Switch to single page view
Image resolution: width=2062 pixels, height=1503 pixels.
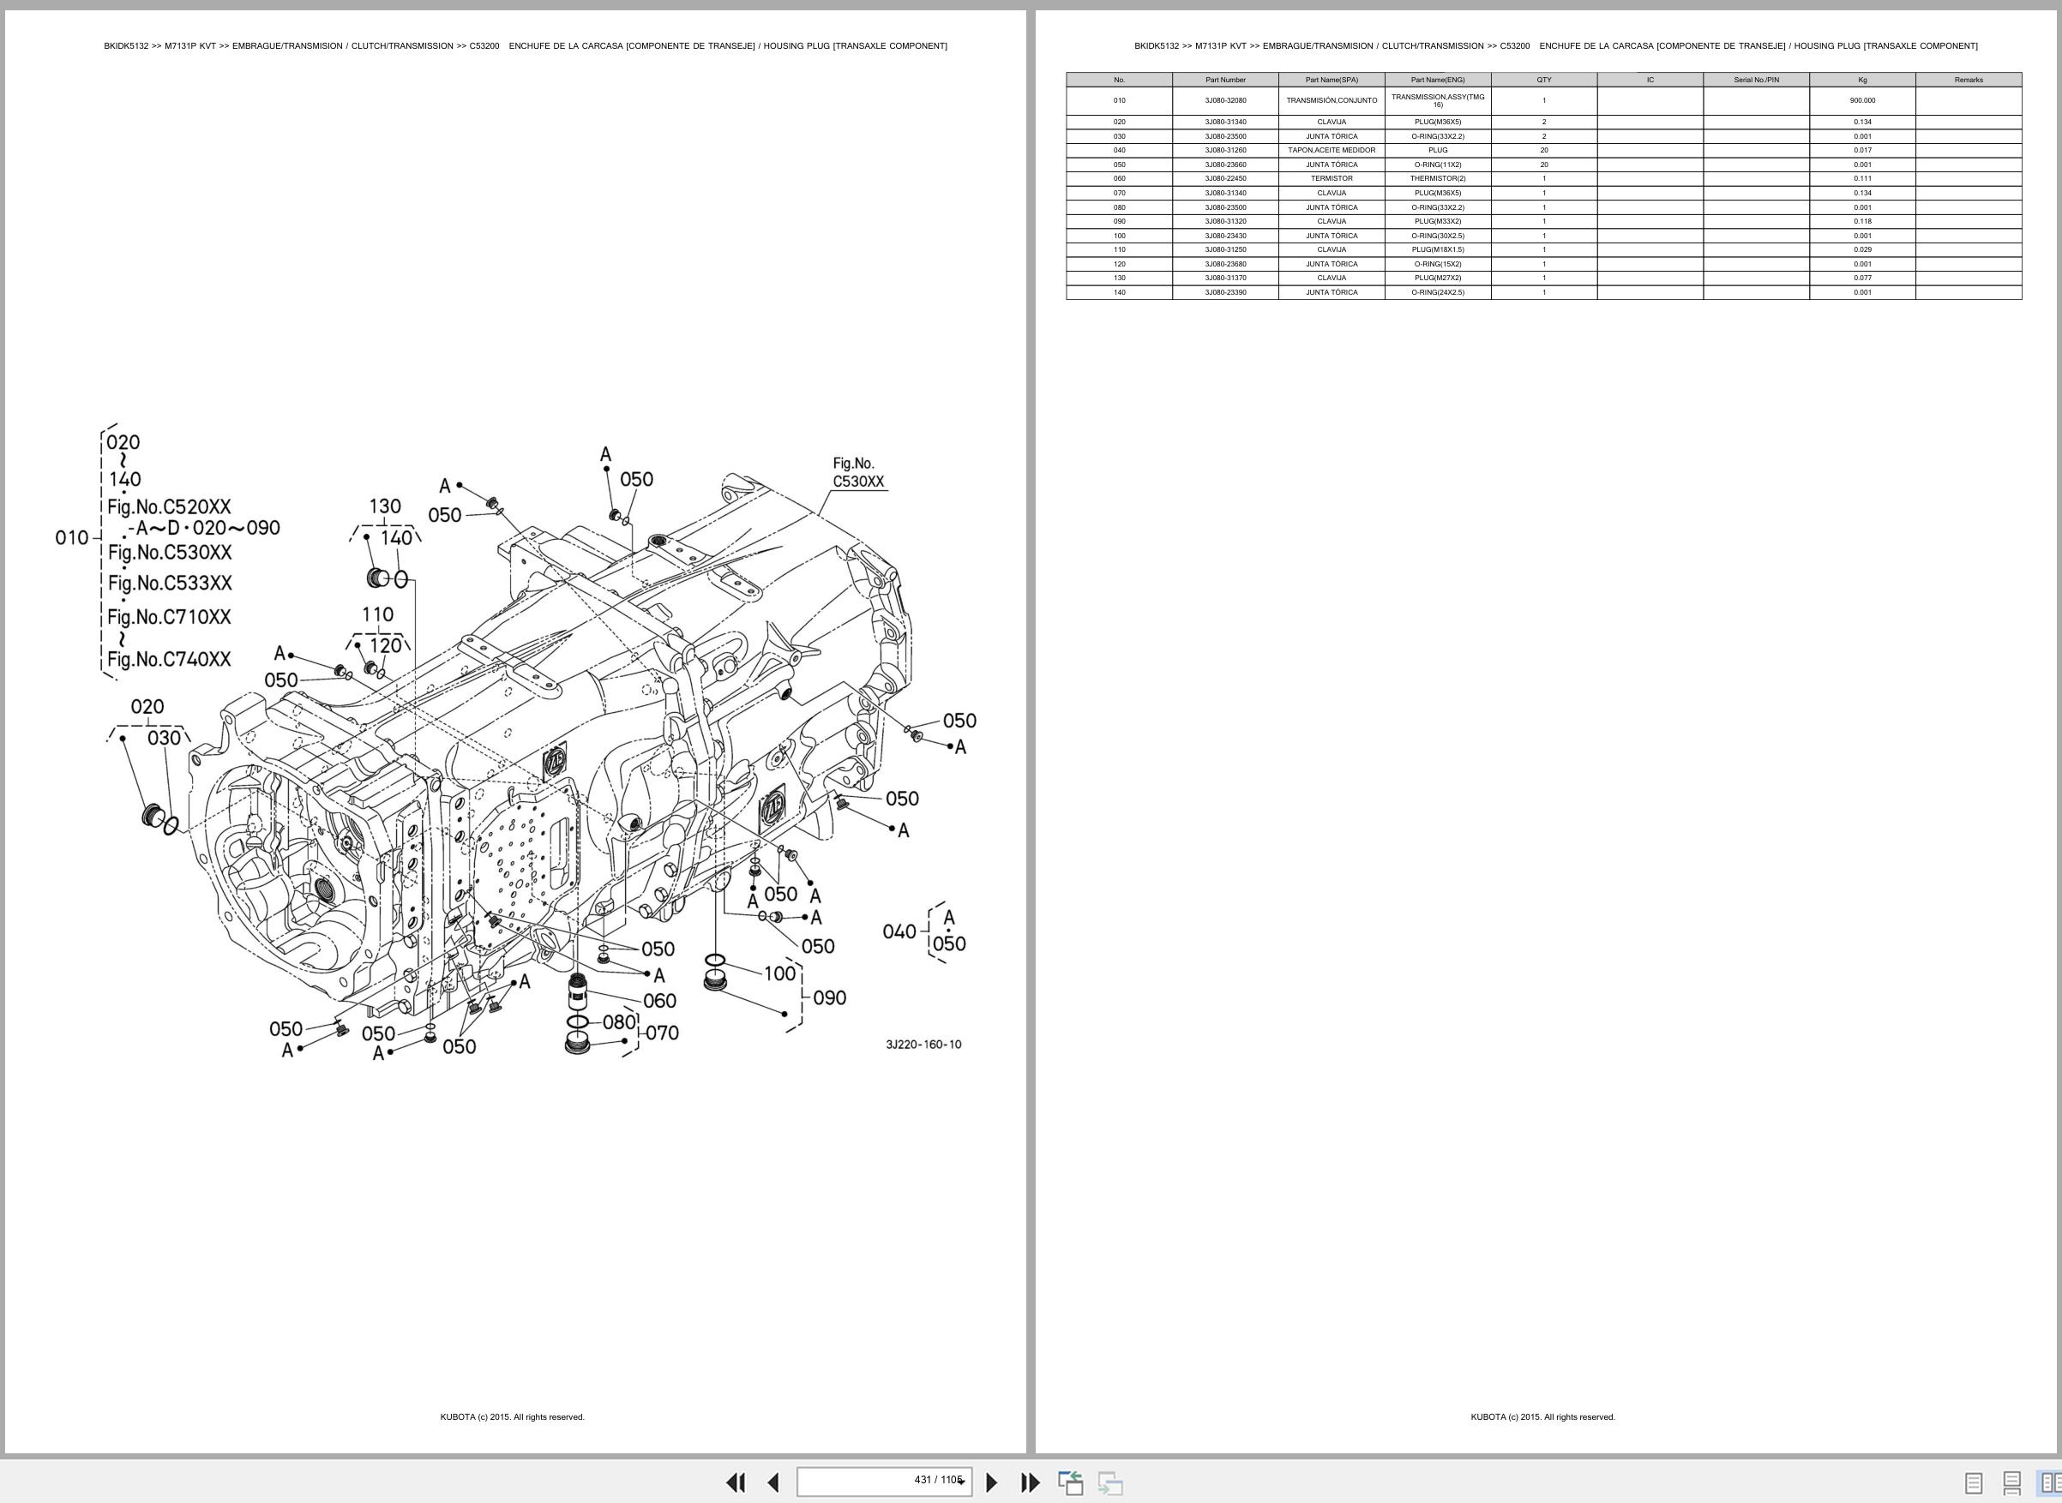coord(1974,1483)
